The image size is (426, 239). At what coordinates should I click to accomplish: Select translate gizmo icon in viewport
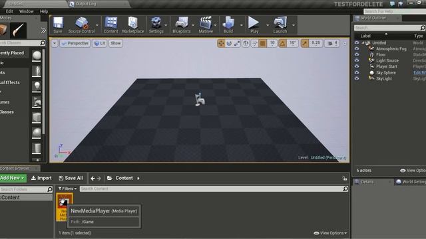click(221, 43)
